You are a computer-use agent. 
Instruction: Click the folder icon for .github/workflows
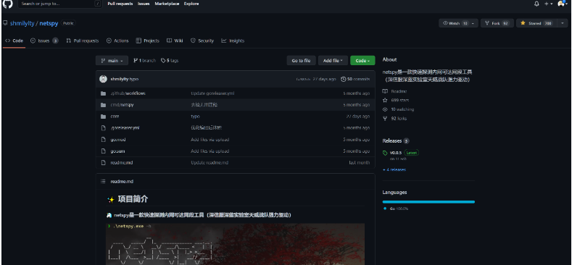[x=103, y=93]
